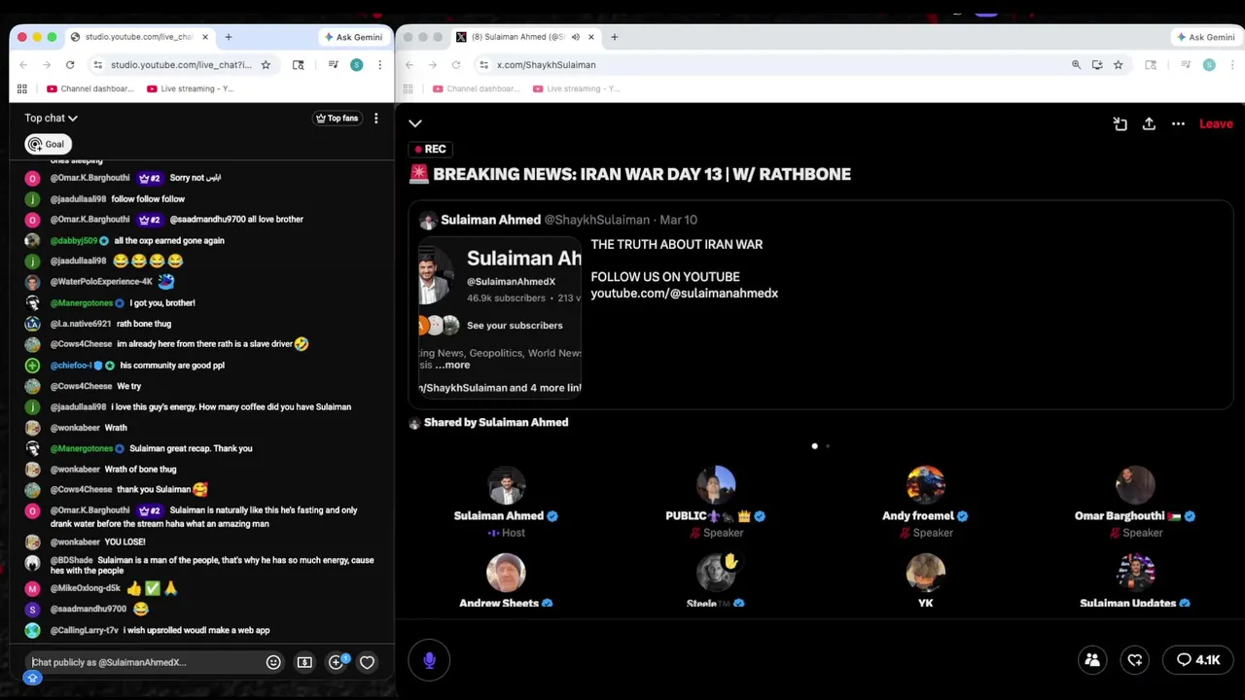Expand '...more' in shared post card

pos(452,365)
